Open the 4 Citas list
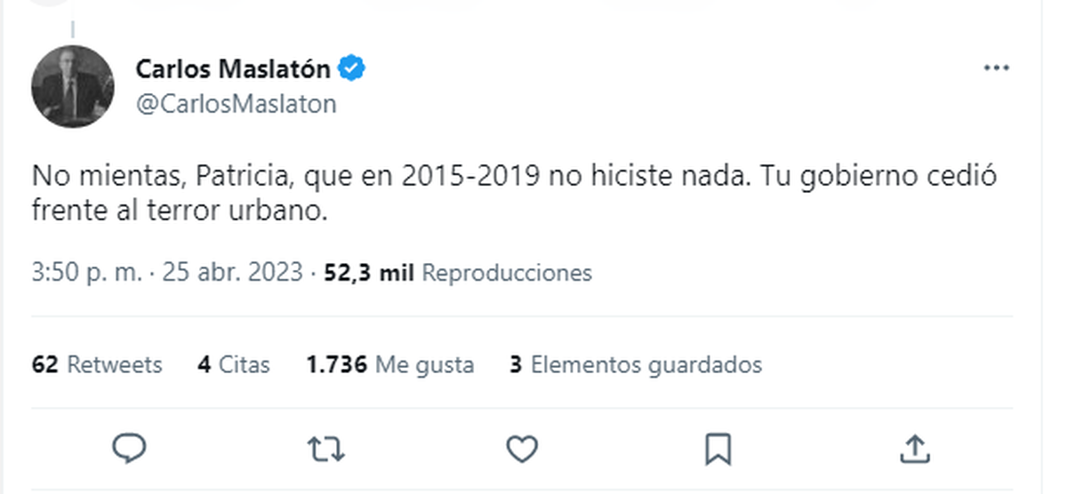The image size is (1067, 494). pyautogui.click(x=234, y=364)
